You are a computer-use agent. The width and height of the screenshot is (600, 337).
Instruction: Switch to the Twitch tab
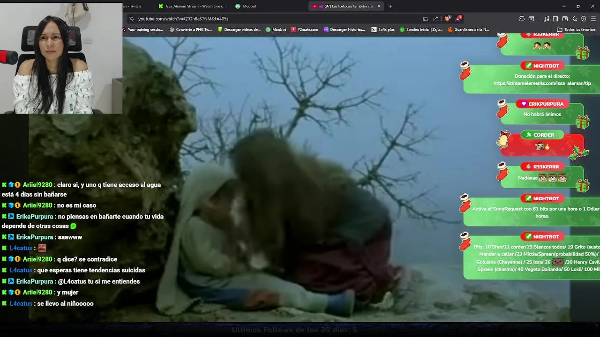click(x=137, y=6)
